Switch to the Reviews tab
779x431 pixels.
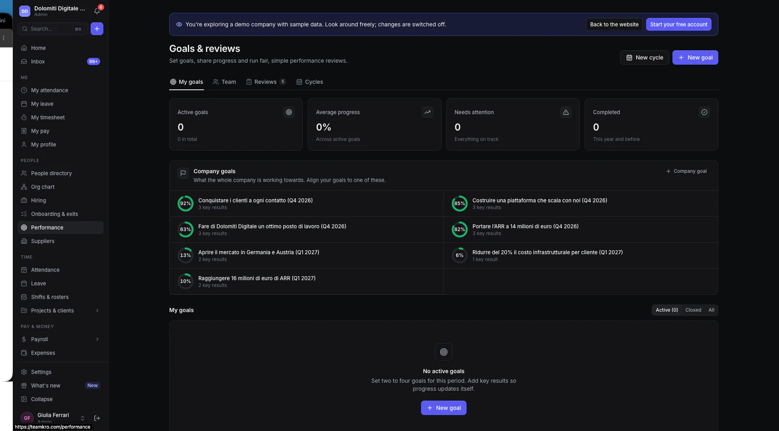click(266, 82)
